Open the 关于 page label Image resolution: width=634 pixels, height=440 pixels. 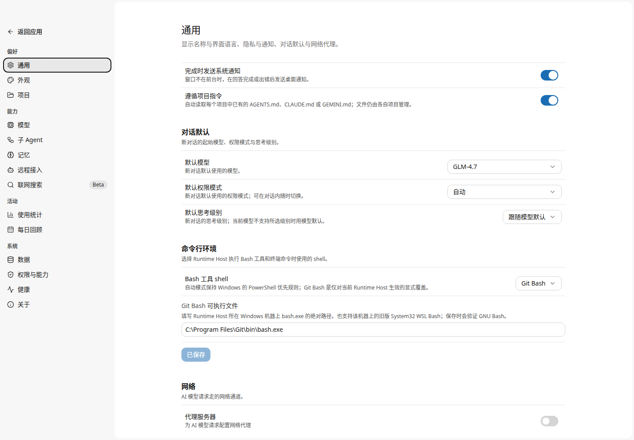24,304
